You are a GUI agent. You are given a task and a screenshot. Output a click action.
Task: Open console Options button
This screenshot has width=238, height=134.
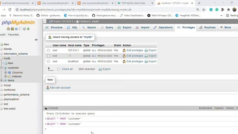[219, 108]
